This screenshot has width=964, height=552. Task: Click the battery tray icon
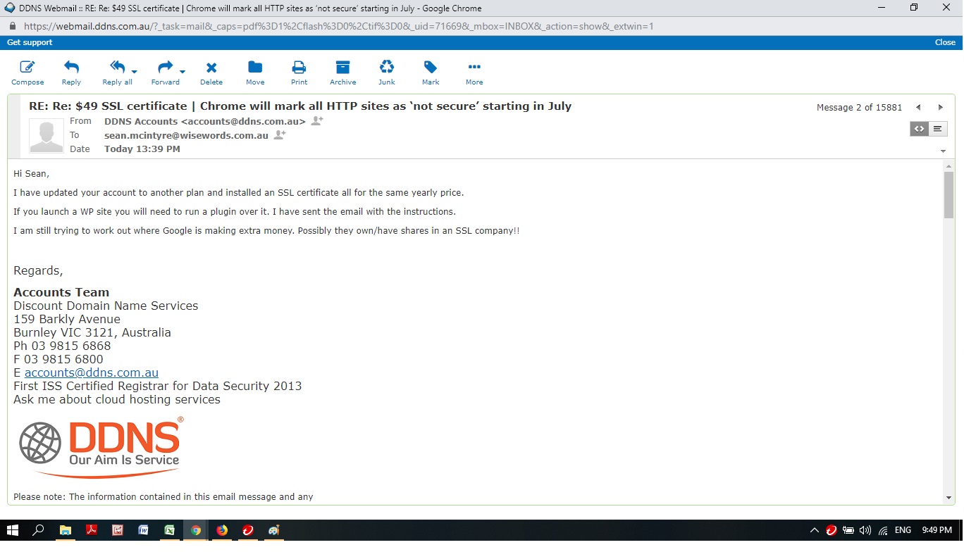click(x=848, y=530)
